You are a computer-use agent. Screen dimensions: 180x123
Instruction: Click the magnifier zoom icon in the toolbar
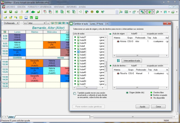157,12
